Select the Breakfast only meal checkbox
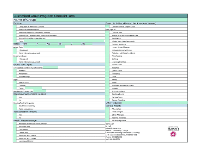202x156 pixels. [15, 126]
